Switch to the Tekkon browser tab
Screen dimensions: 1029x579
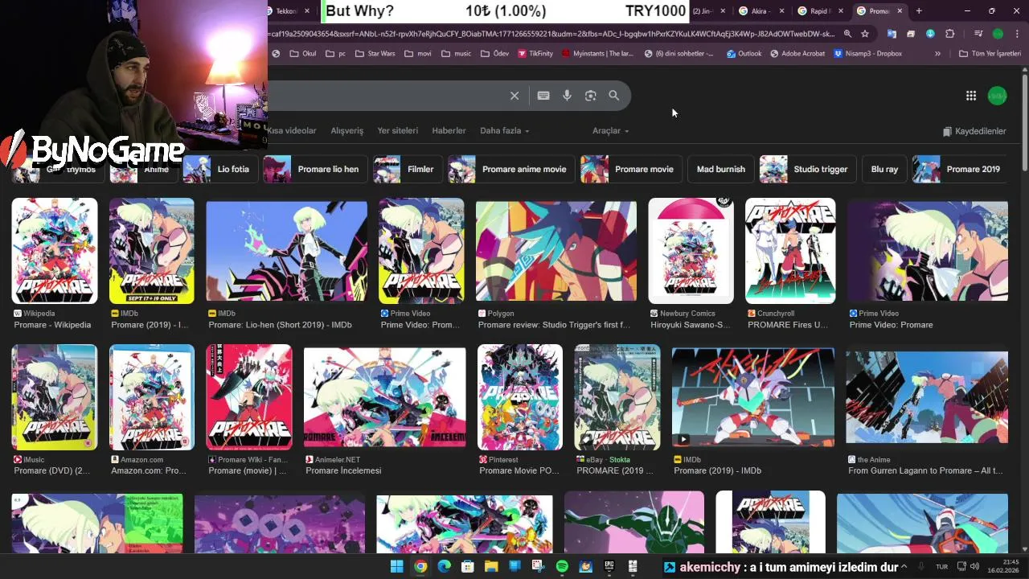(289, 10)
